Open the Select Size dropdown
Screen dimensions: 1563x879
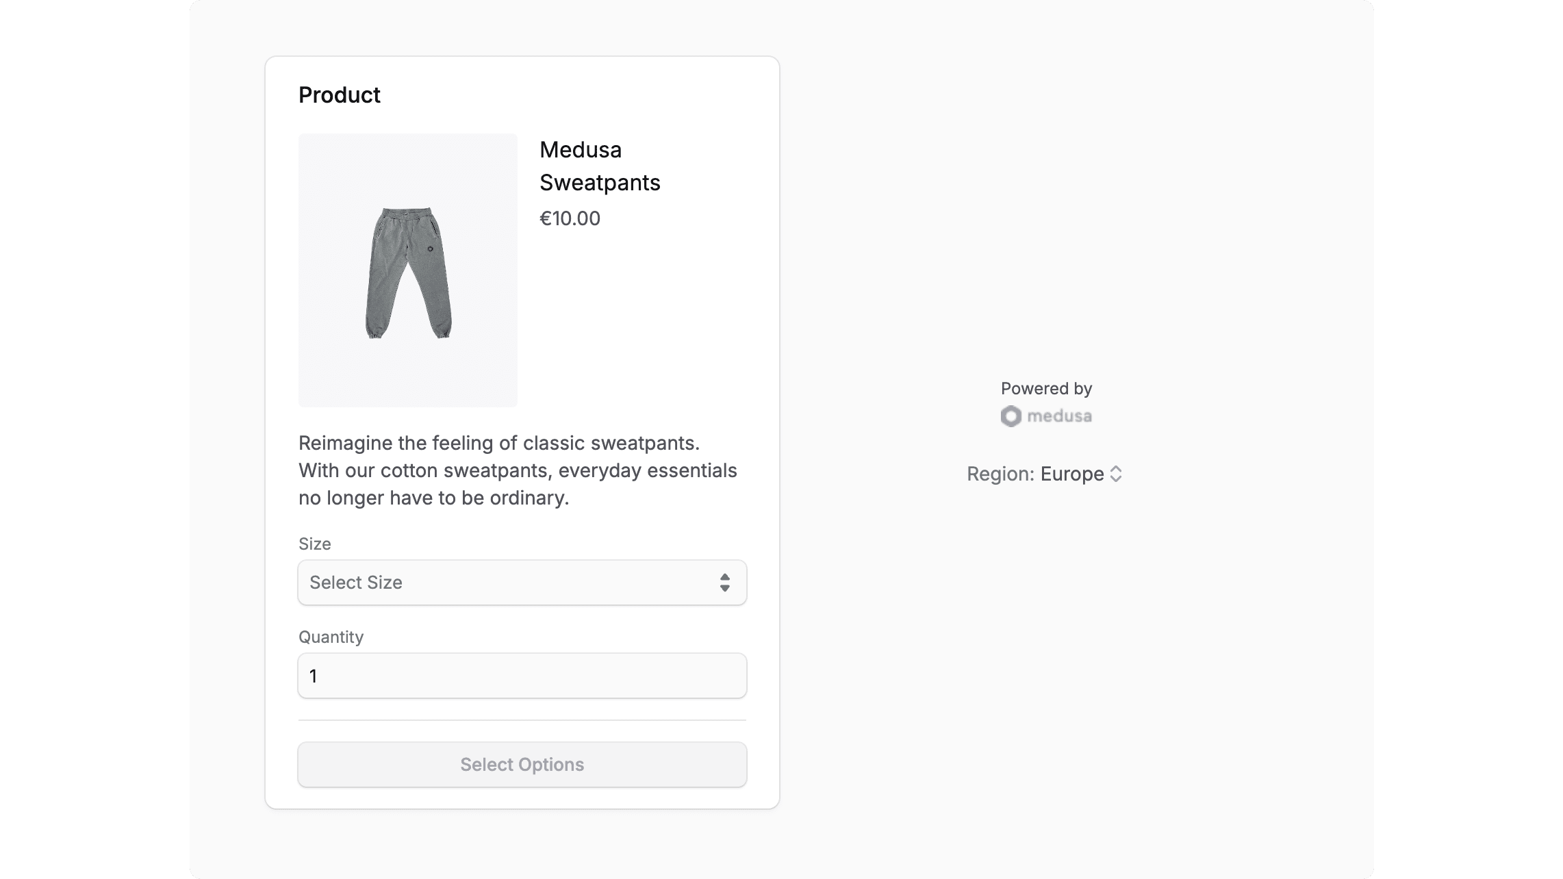pyautogui.click(x=522, y=582)
